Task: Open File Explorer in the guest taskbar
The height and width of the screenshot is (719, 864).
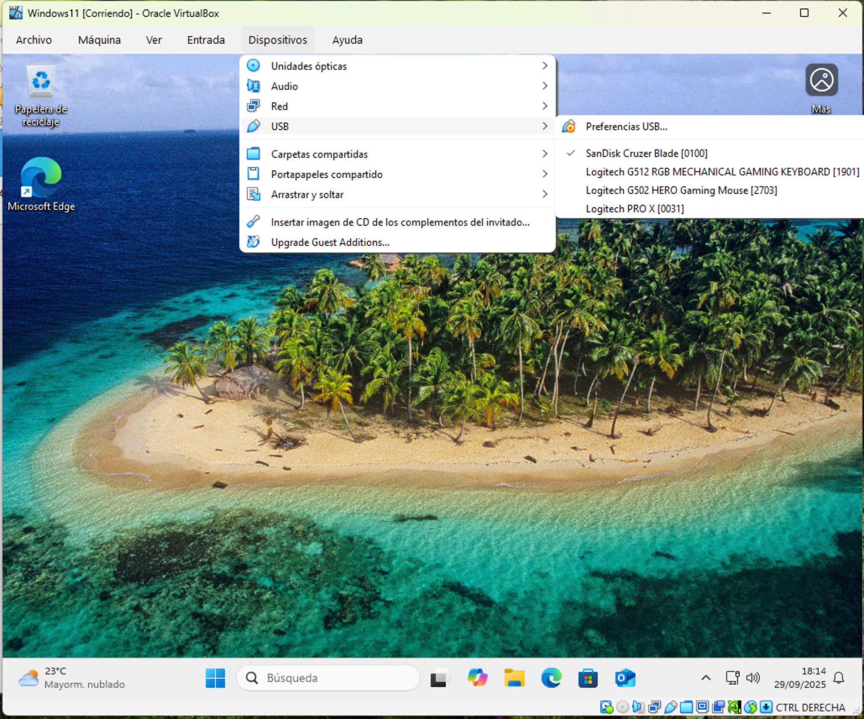Action: pyautogui.click(x=514, y=678)
